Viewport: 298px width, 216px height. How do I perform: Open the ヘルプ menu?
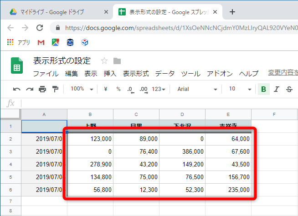point(249,74)
